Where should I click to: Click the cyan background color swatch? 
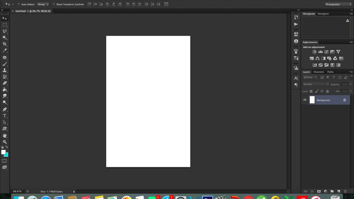[6, 155]
